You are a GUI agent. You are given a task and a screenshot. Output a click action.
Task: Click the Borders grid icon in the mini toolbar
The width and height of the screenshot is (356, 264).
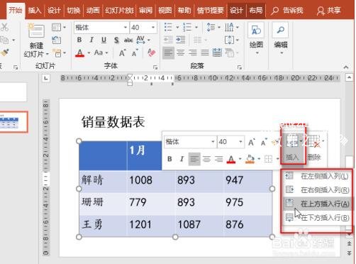pos(268,159)
